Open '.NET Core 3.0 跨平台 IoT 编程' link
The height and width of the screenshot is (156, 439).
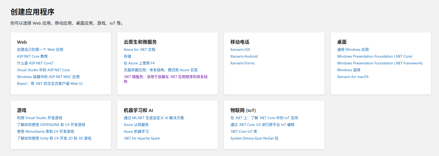pos(262,125)
